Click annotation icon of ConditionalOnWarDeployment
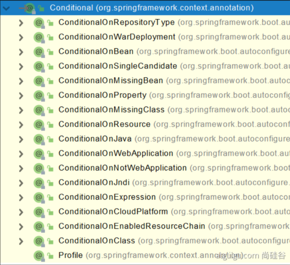This screenshot has height=265, width=290. (39, 38)
